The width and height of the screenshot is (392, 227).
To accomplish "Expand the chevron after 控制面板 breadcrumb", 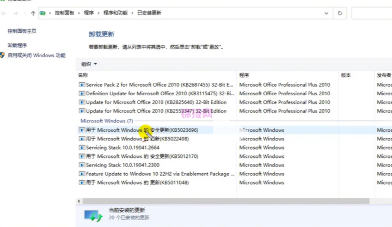I will pos(79,13).
